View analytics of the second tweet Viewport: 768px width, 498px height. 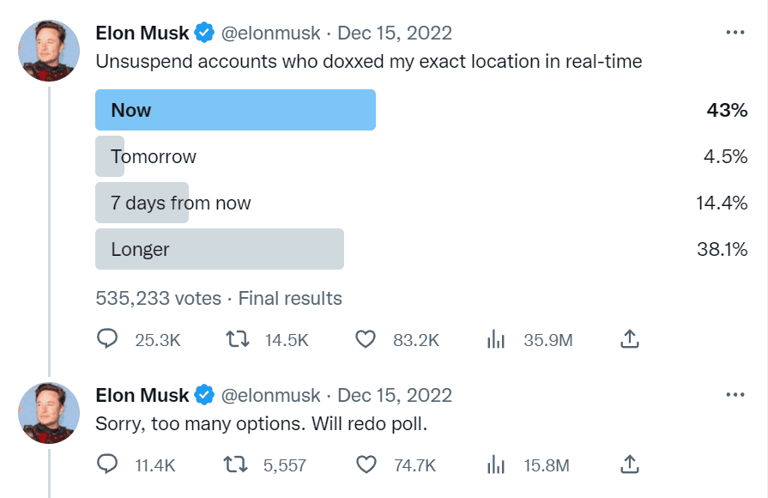496,465
